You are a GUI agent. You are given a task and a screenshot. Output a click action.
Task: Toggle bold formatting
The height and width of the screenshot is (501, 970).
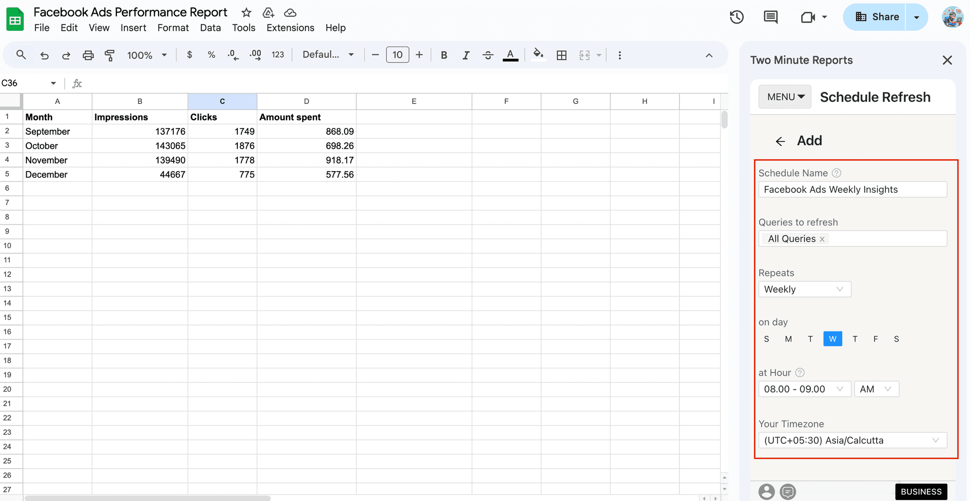[x=444, y=55]
